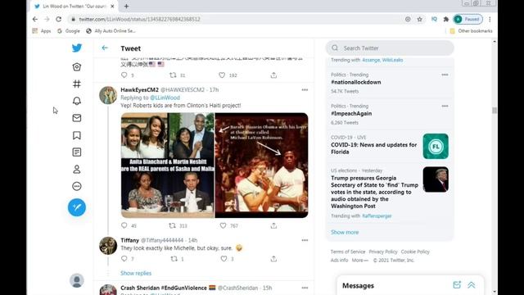524x295 pixels.
Task: Go back using Tweet header arrow
Action: 105,48
